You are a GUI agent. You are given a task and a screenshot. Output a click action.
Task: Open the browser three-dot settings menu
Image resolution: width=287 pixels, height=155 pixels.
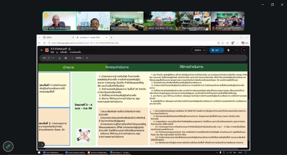point(238,43)
